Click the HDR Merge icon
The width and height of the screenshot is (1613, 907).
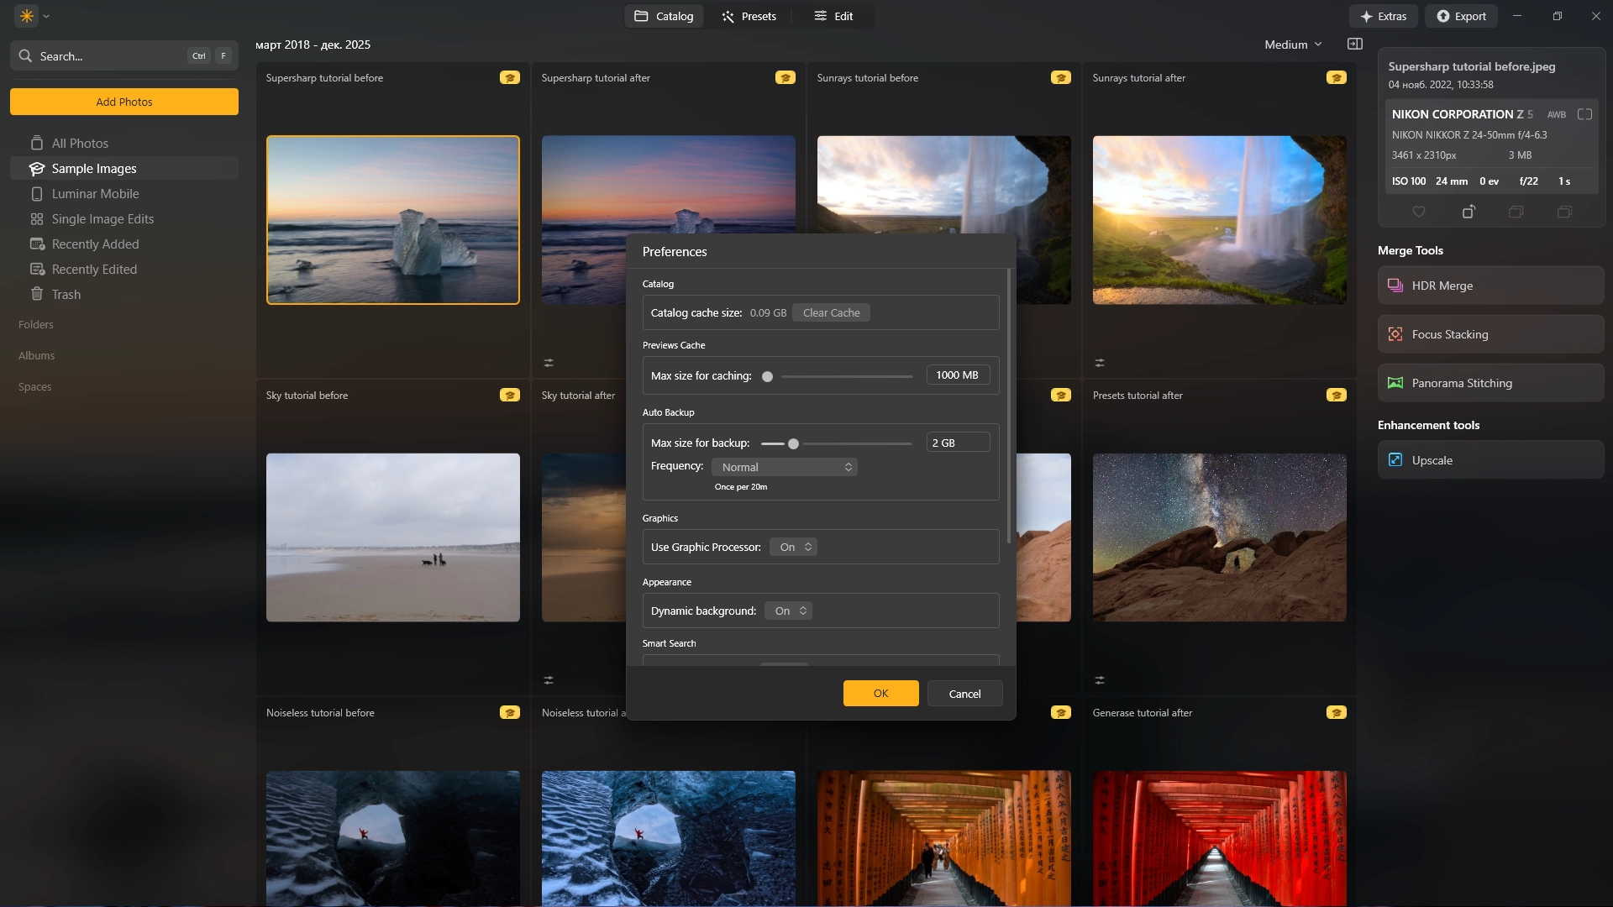[1395, 286]
